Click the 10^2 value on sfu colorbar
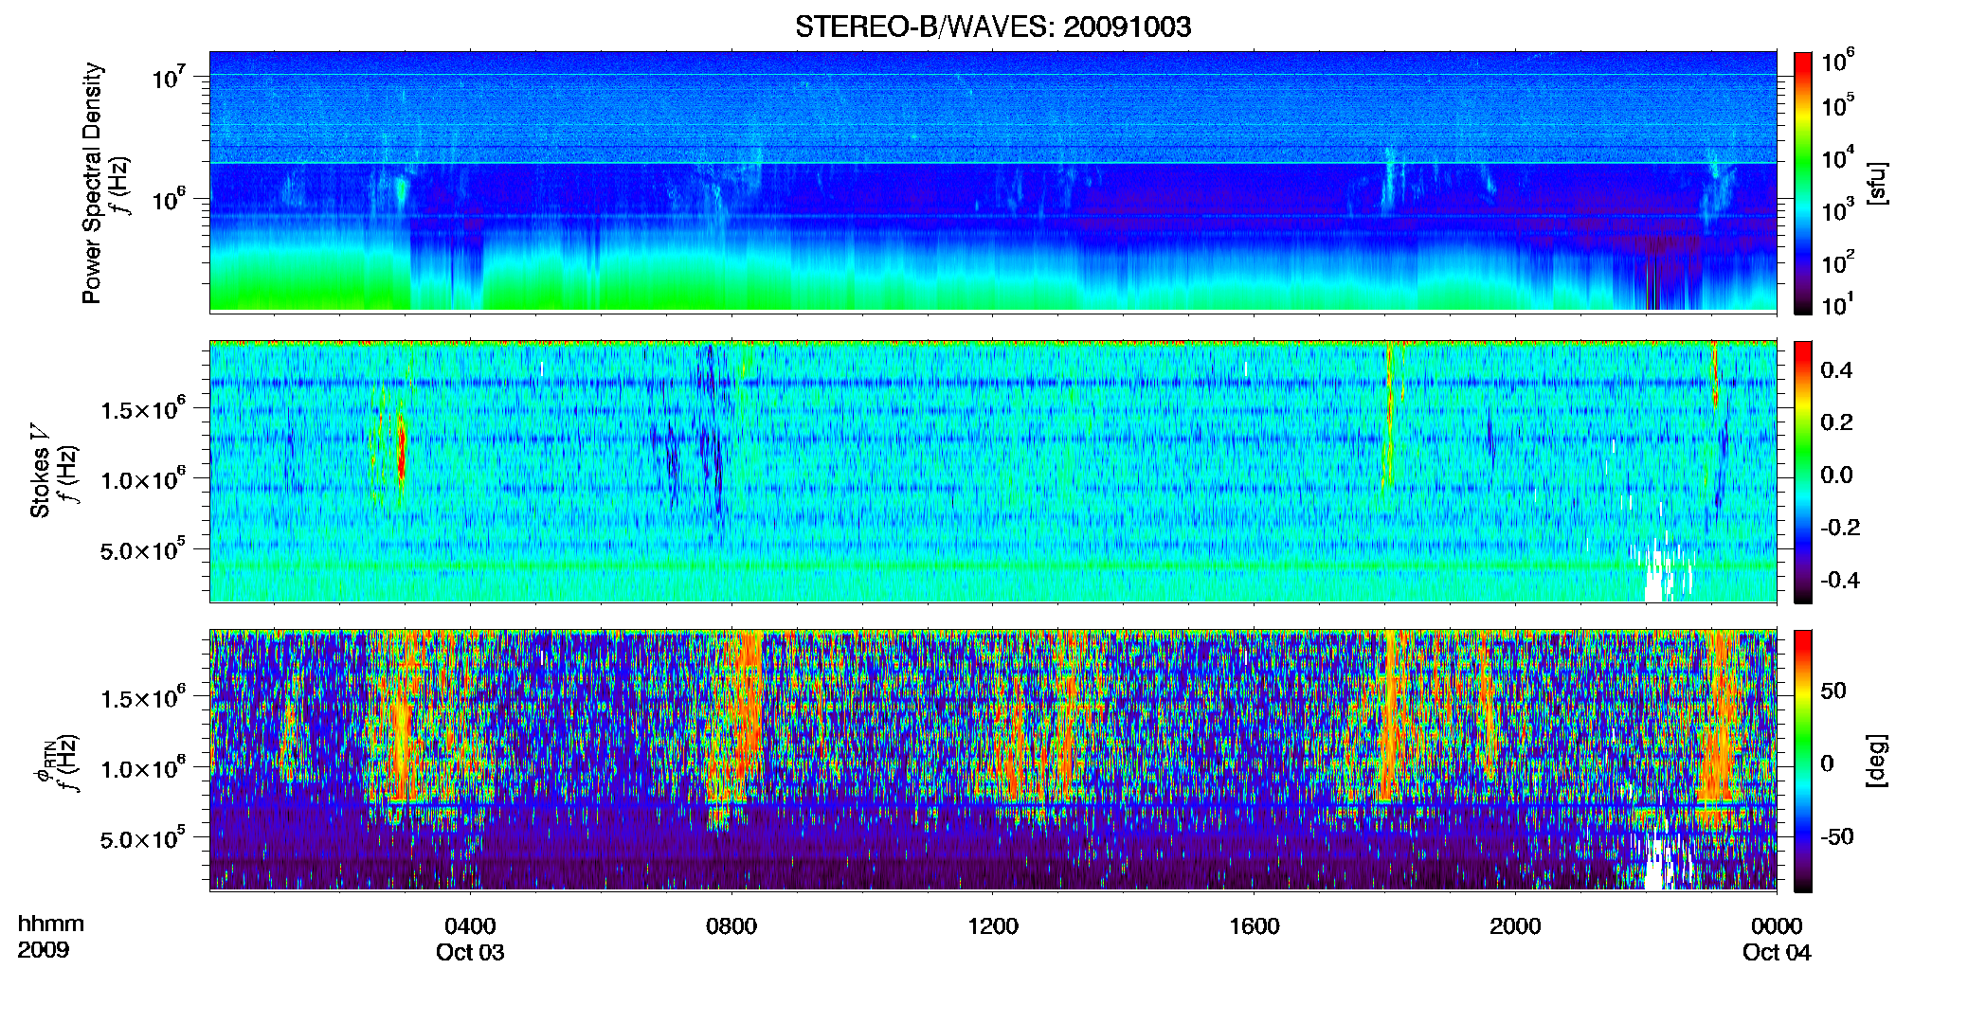Viewport: 1986px width, 1023px height. pos(1839,262)
